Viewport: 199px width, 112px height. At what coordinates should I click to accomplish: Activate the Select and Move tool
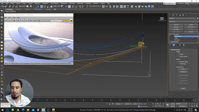coord(41,6)
